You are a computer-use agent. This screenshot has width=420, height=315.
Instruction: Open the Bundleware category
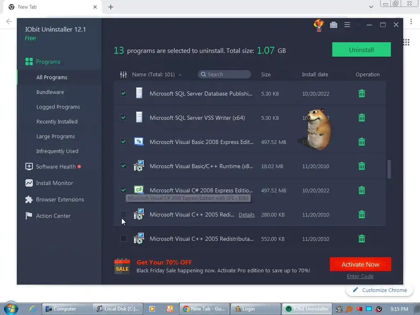pyautogui.click(x=50, y=92)
